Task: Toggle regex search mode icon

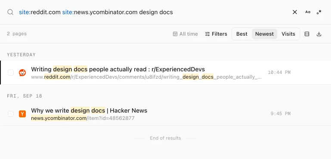Action: [319, 12]
